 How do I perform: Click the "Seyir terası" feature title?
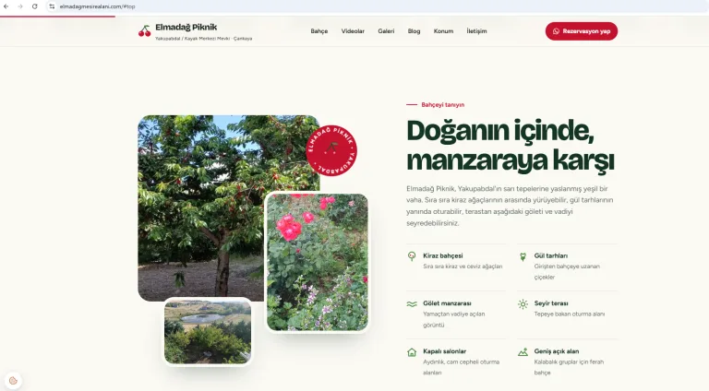(x=551, y=303)
